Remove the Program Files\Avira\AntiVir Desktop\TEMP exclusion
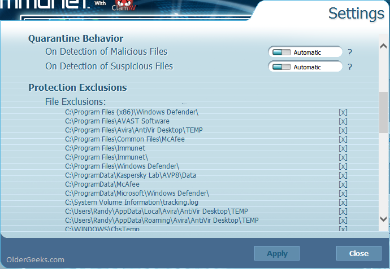390x269 pixels. point(343,130)
